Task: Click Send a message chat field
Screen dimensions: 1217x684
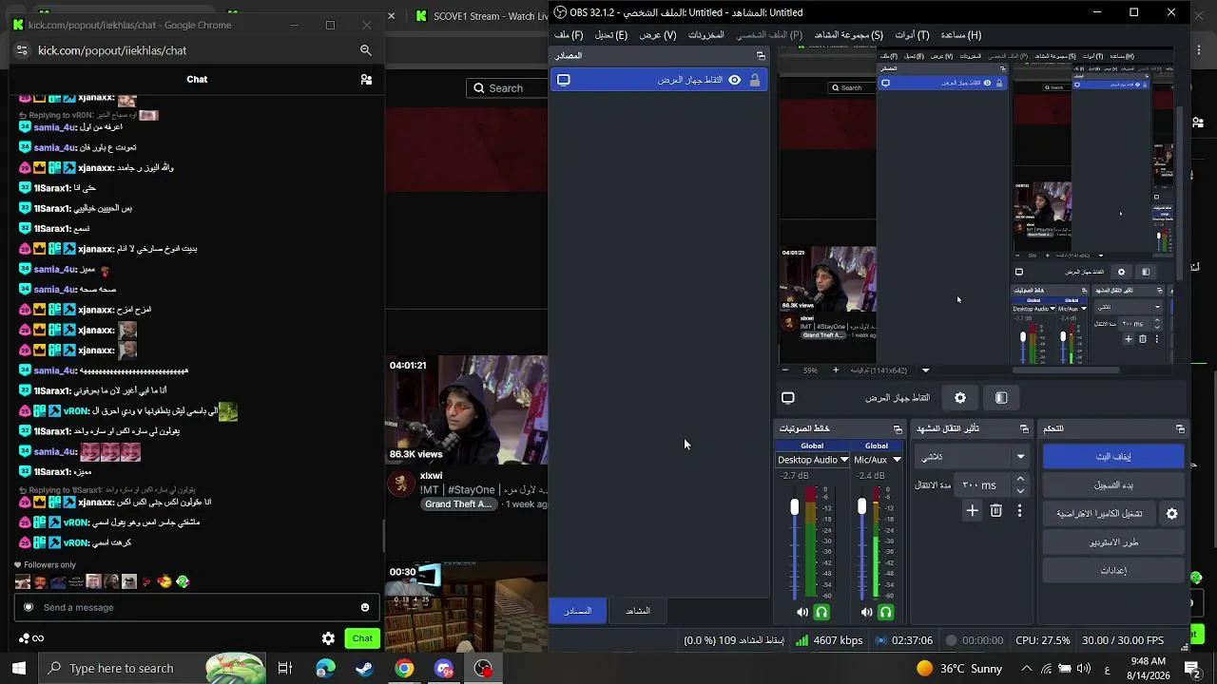Action: pos(198,608)
